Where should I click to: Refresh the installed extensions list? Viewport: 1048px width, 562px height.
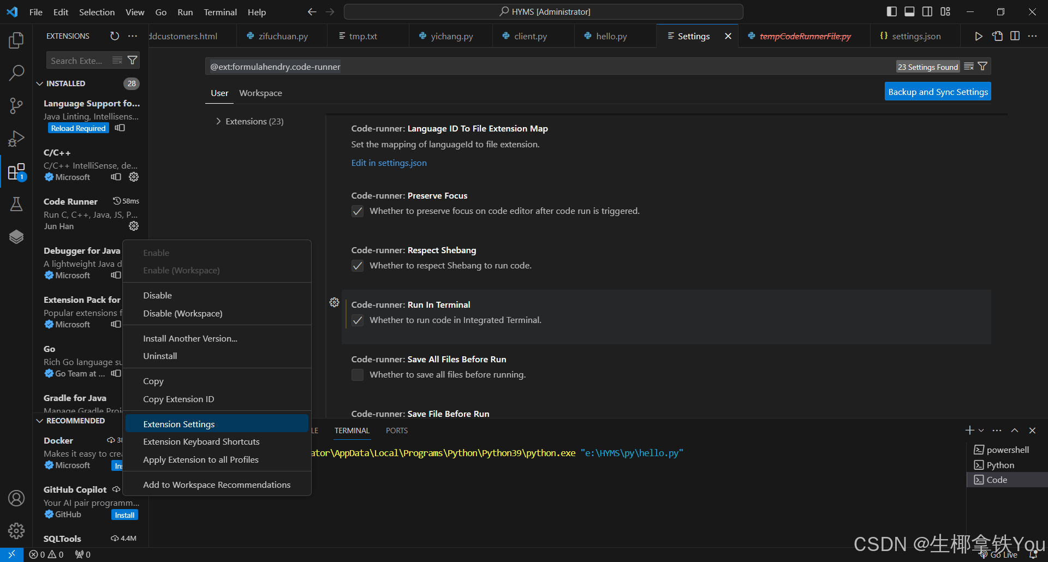coord(114,36)
